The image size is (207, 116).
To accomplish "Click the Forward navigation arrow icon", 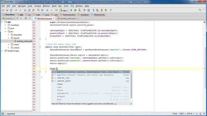I will coord(51,10).
